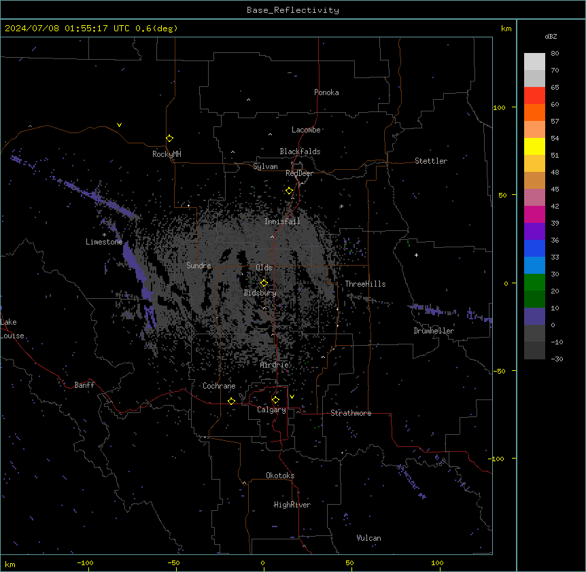
Task: Select the Strathmore label
Action: coord(351,413)
